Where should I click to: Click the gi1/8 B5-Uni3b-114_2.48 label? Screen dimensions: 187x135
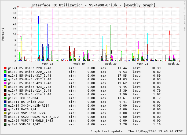(30, 94)
